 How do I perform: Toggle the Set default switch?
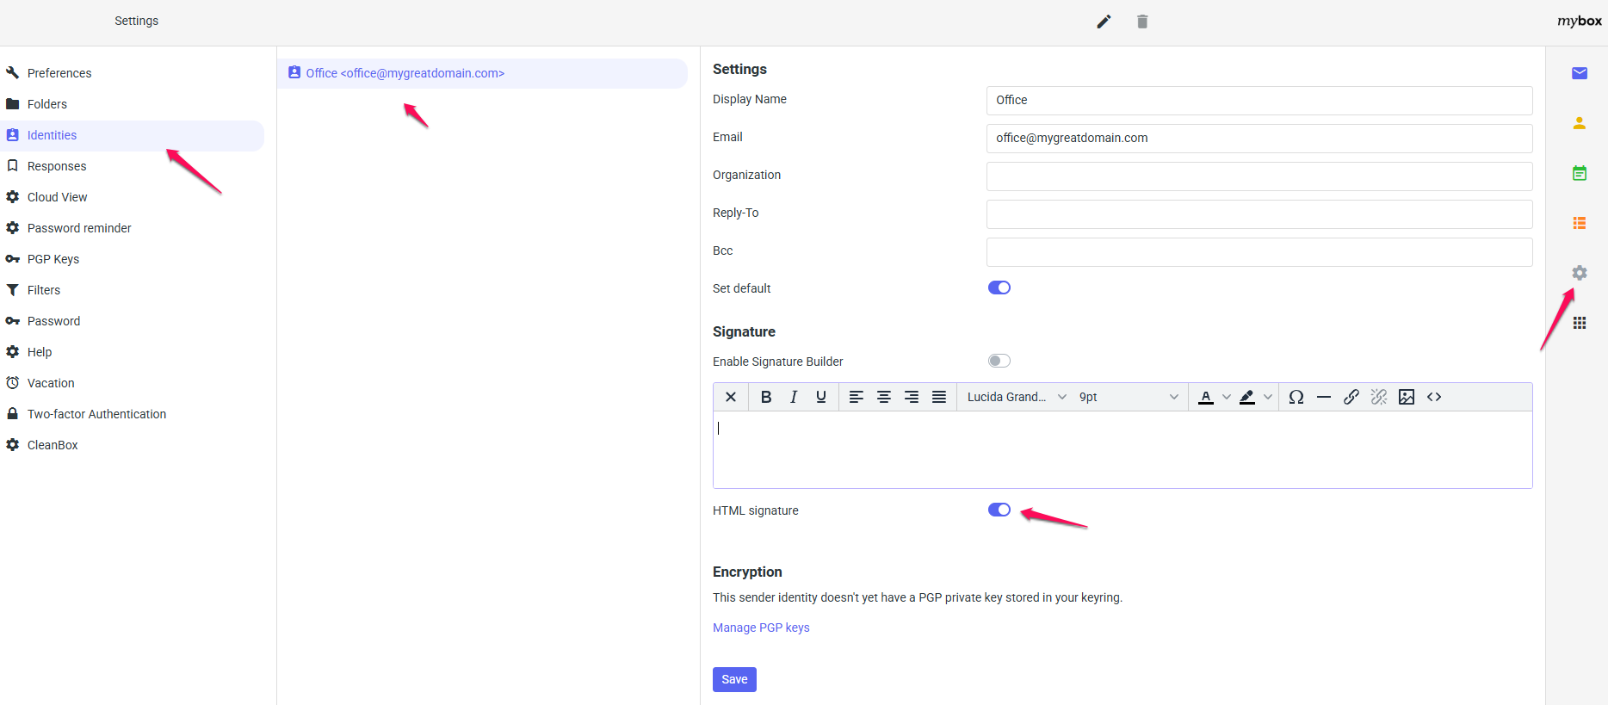pos(999,288)
